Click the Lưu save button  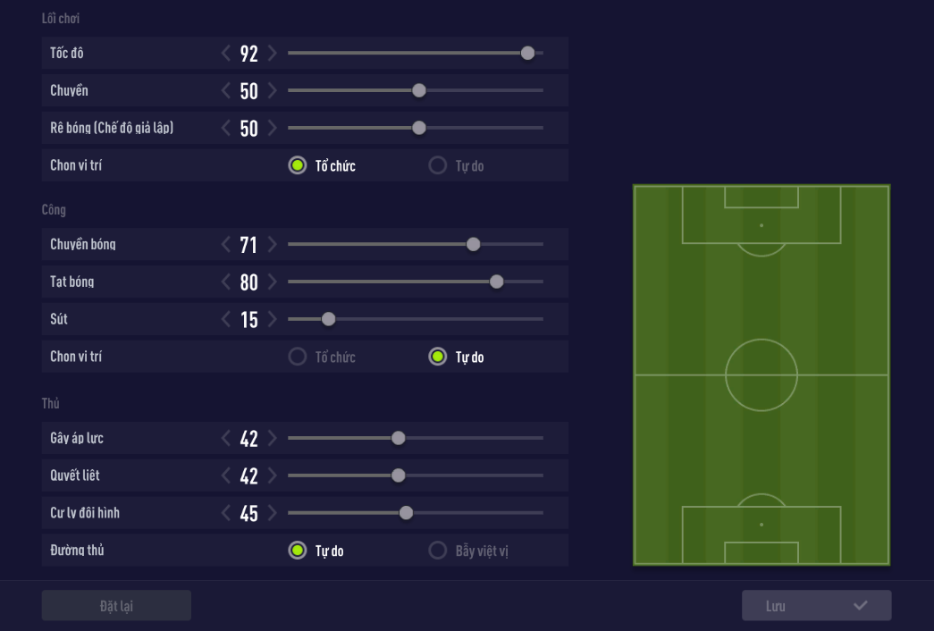816,606
